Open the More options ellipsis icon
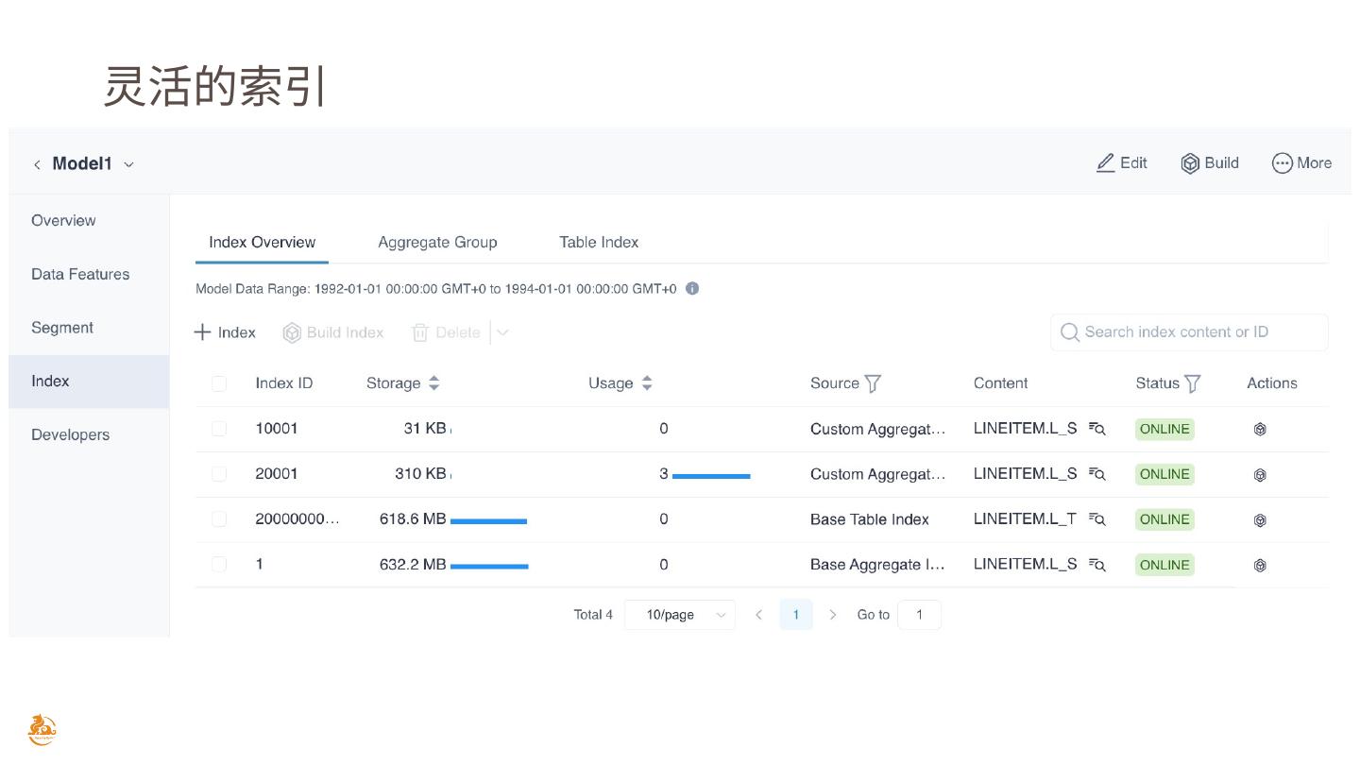 (x=1282, y=163)
